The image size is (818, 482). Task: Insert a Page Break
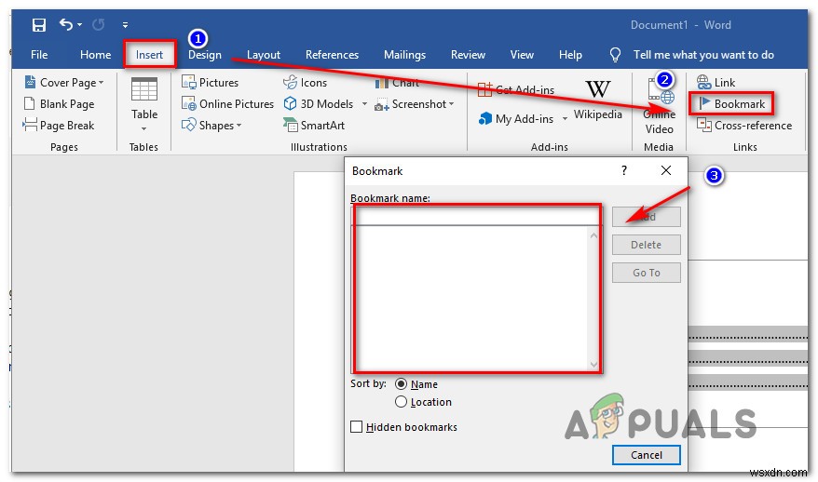pyautogui.click(x=59, y=125)
